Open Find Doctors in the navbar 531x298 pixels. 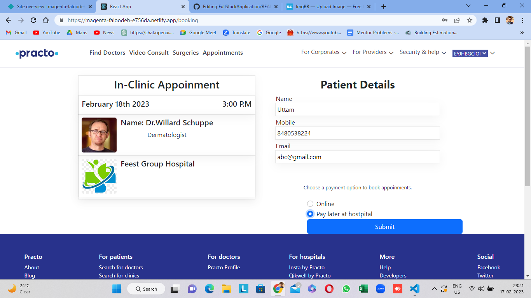coord(107,53)
